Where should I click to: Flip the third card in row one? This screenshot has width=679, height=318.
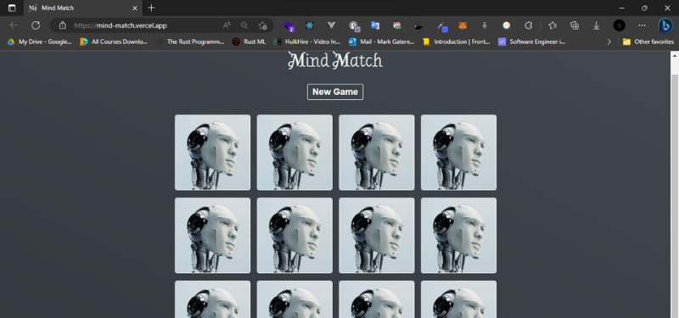coord(376,153)
